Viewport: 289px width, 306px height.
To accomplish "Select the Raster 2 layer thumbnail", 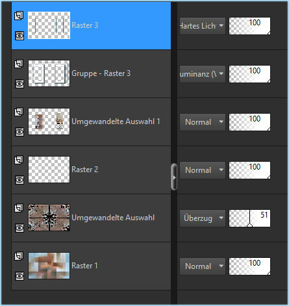I will [x=49, y=170].
